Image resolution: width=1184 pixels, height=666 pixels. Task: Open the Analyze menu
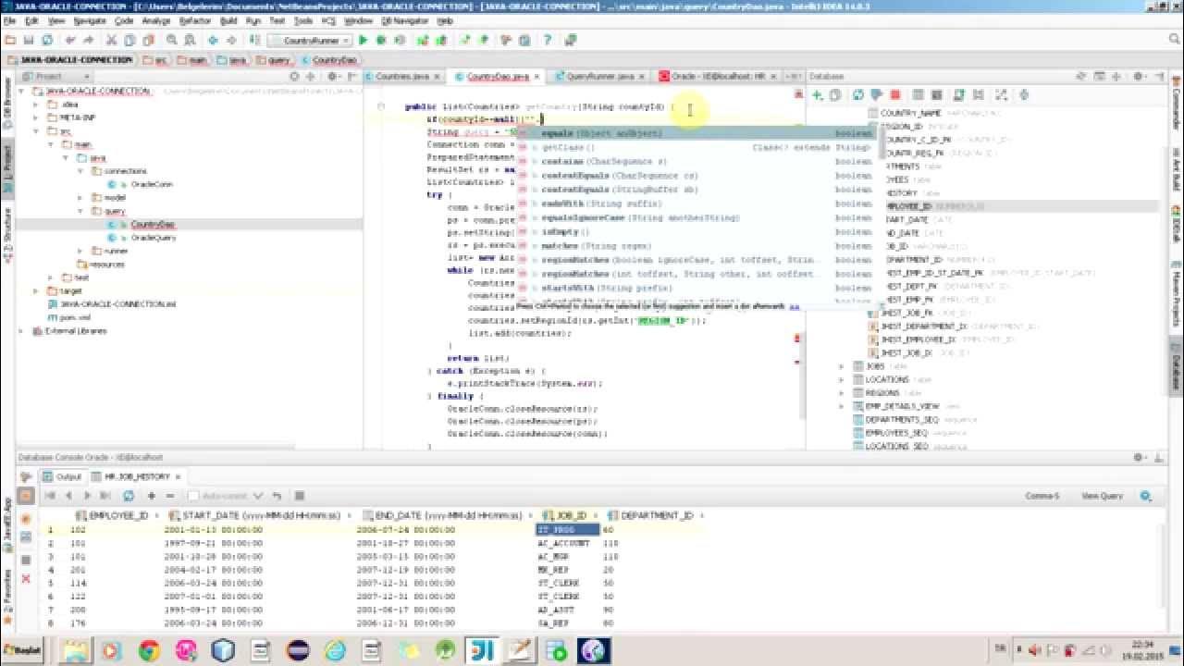point(155,19)
